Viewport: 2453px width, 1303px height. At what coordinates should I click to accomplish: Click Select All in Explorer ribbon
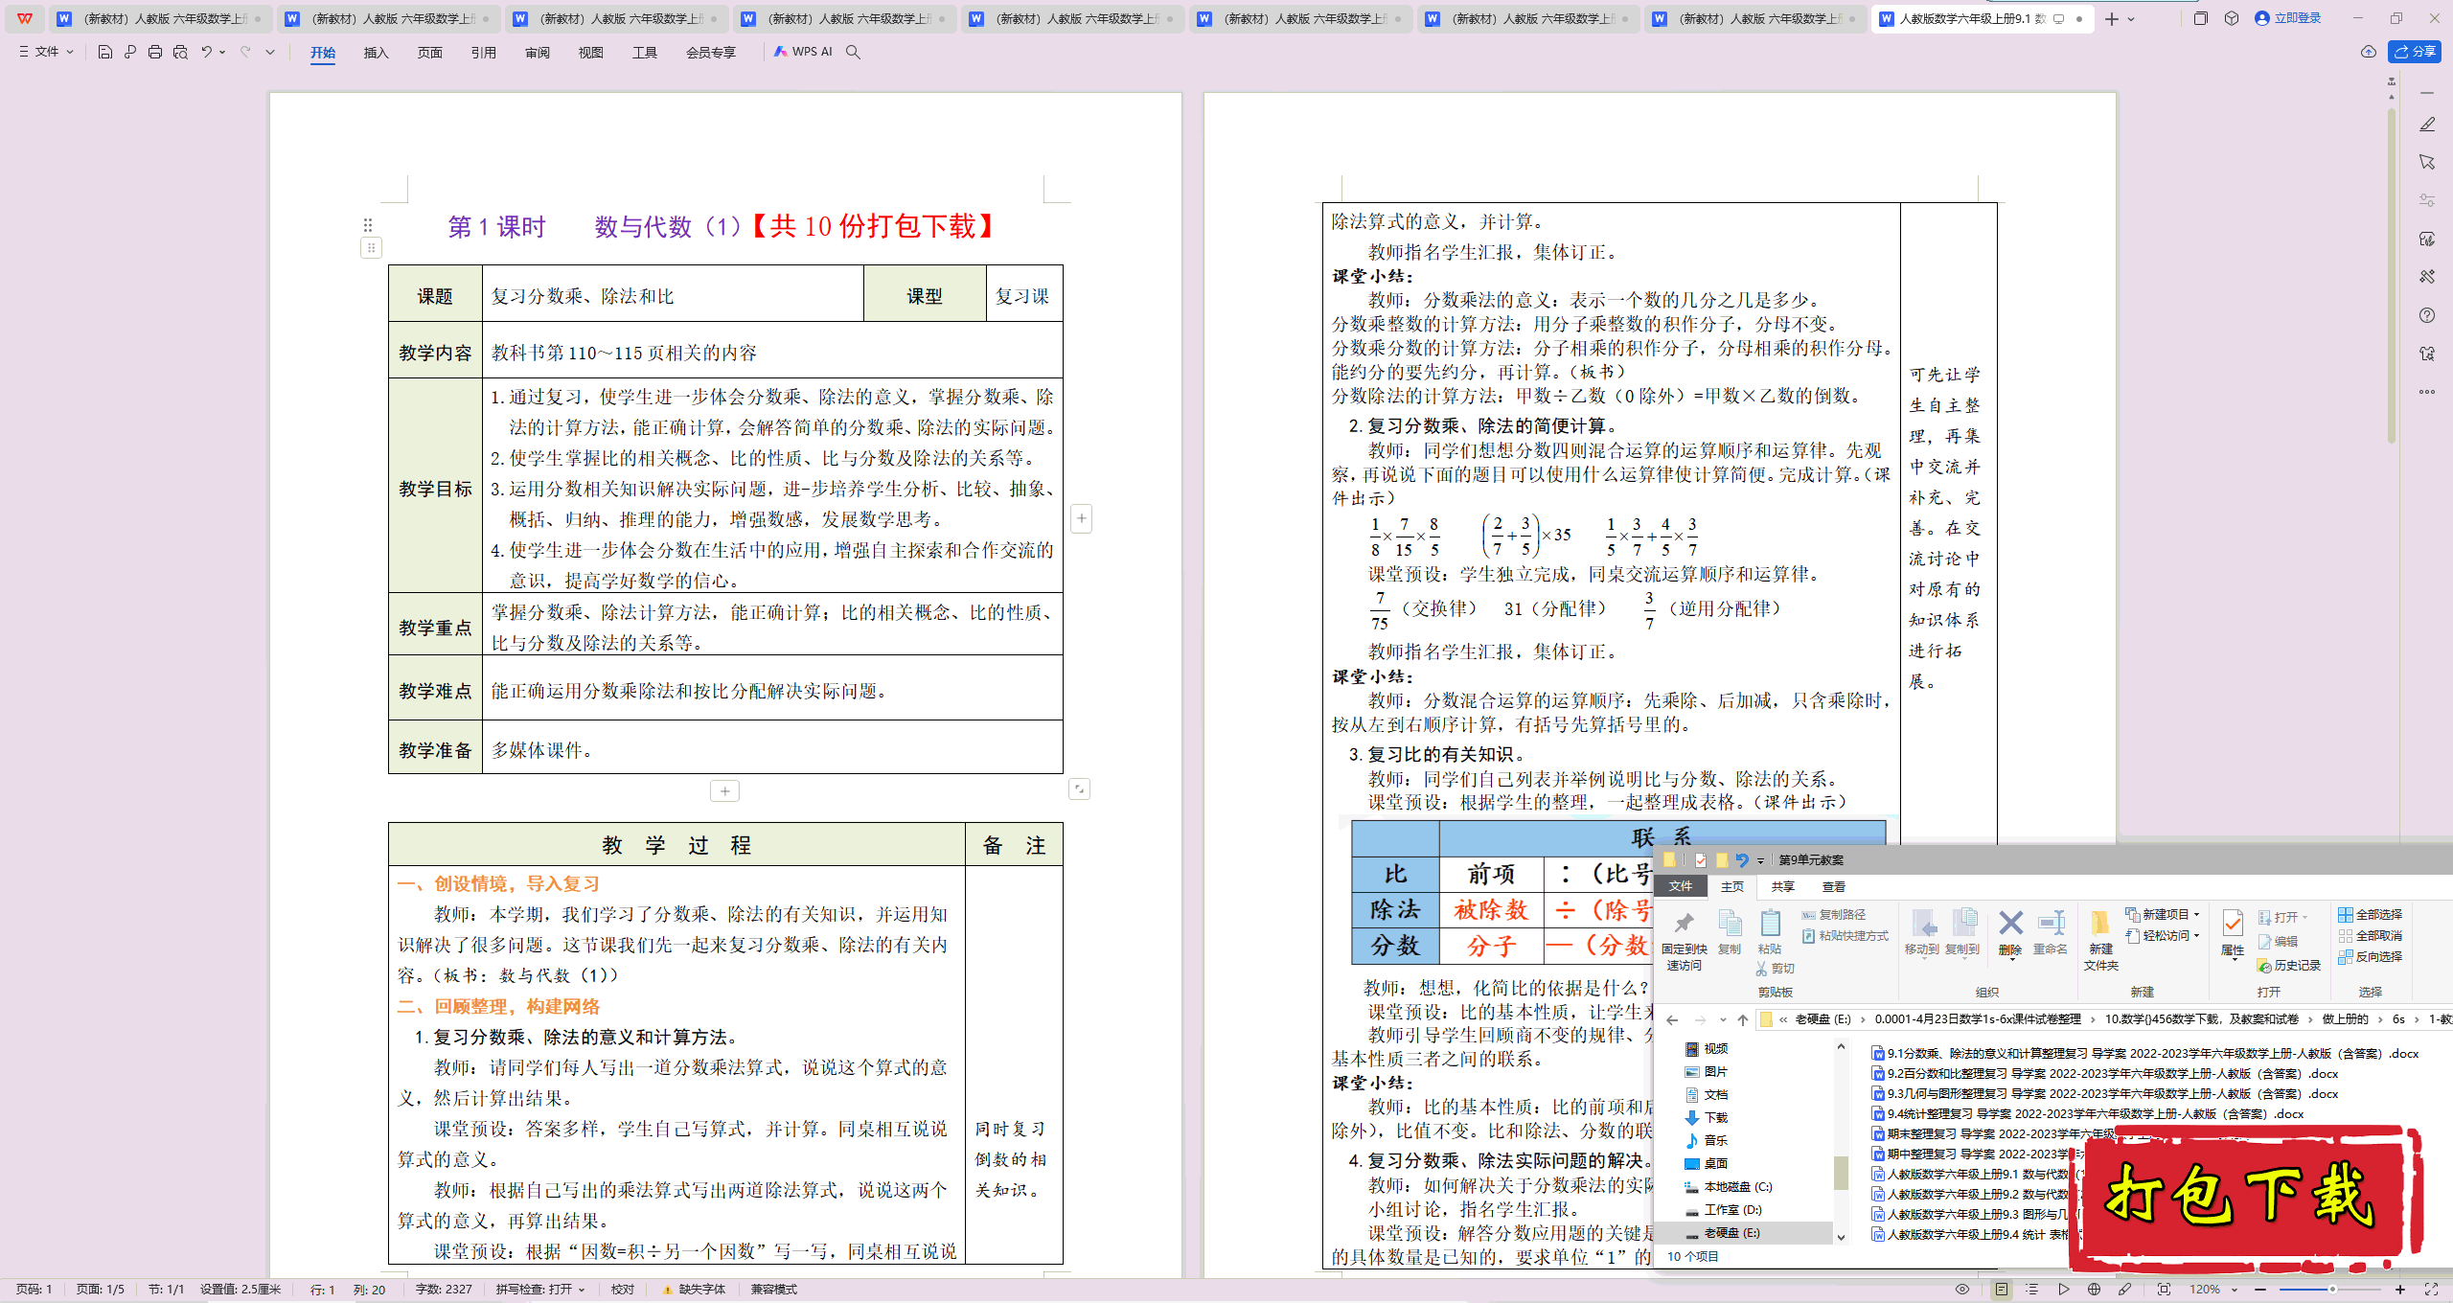point(2370,914)
